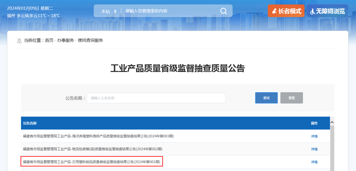Go to 首页 in breadcrumb
This screenshot has width=356, height=171.
[x=49, y=40]
